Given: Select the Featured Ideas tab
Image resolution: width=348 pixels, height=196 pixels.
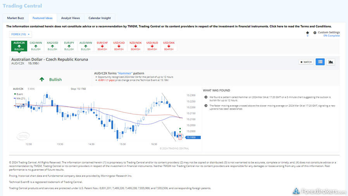Looking at the screenshot, I should pos(42,18).
